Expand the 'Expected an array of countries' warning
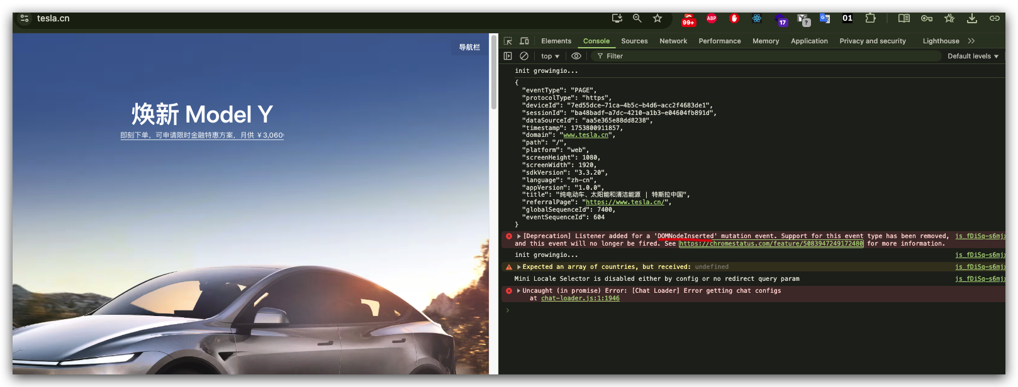Image resolution: width=1018 pixels, height=387 pixels. pos(518,267)
